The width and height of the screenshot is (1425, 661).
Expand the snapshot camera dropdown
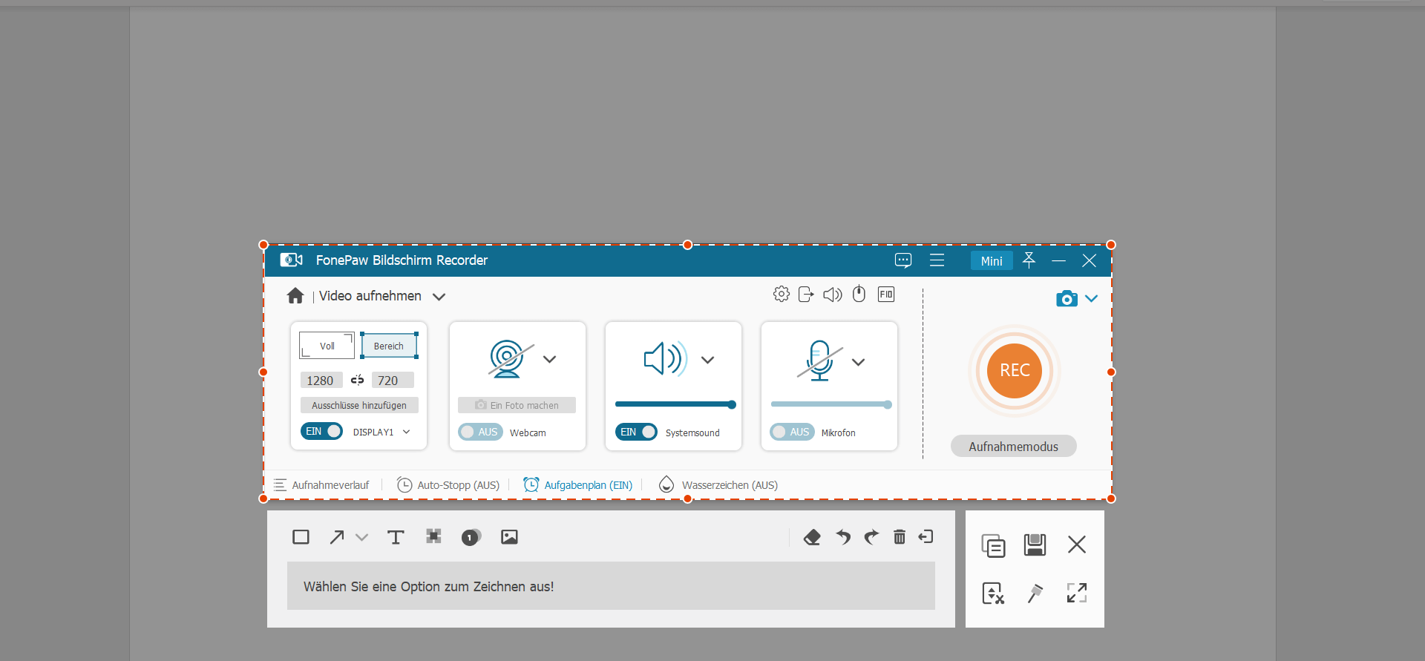[1091, 298]
